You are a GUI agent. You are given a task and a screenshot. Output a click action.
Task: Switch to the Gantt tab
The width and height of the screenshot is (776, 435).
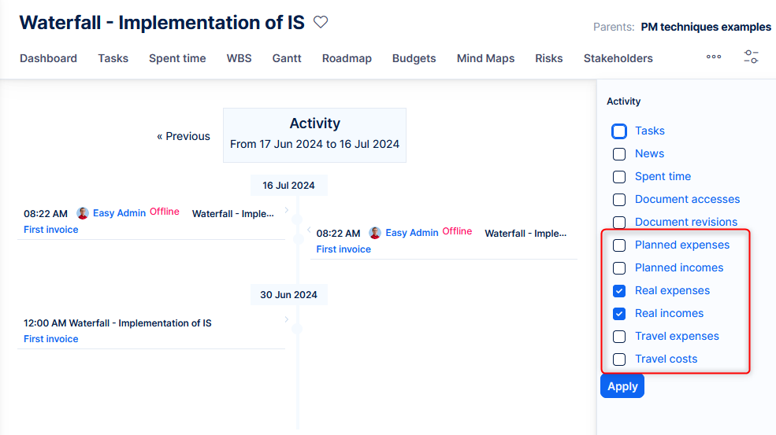click(x=287, y=58)
